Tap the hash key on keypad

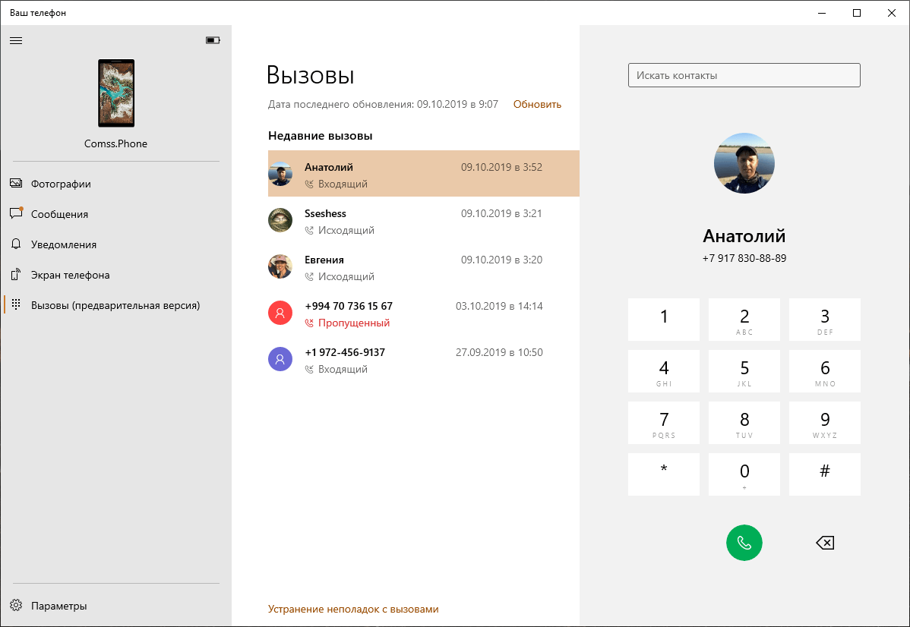tap(825, 474)
